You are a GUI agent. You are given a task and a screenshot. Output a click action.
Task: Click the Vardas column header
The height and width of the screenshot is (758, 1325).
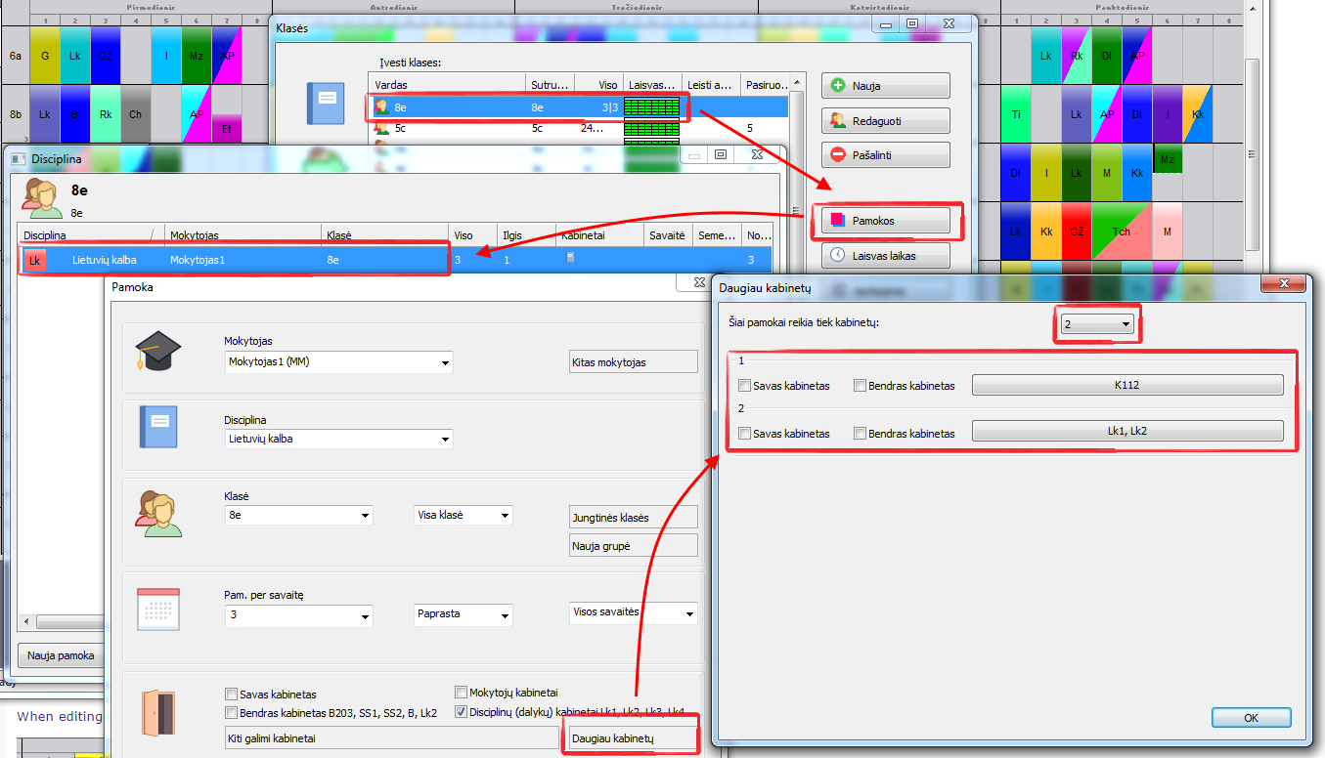point(446,85)
